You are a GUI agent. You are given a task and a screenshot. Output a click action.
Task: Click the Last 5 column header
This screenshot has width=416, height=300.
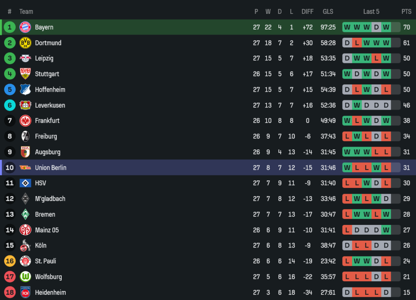coord(371,11)
